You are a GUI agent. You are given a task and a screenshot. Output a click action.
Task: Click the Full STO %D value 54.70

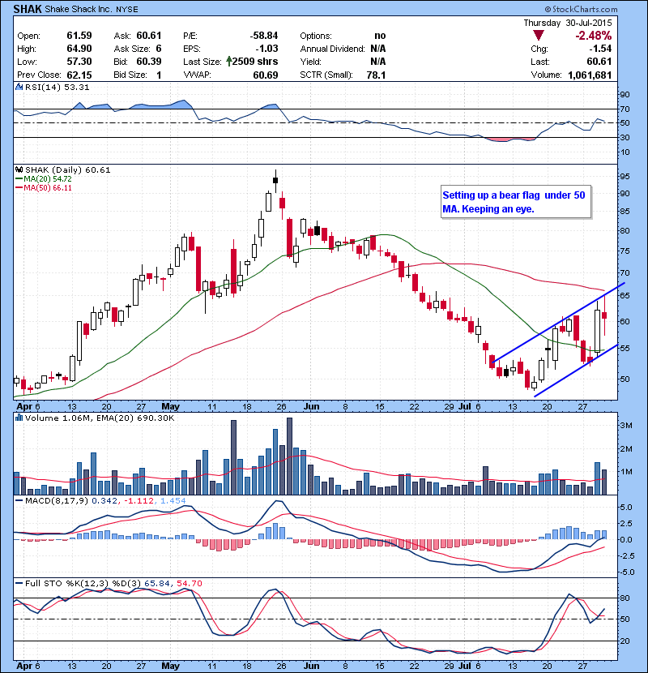click(189, 583)
